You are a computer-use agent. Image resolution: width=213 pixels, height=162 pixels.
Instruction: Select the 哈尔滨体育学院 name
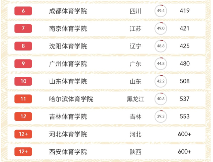pyautogui.click(x=71, y=99)
